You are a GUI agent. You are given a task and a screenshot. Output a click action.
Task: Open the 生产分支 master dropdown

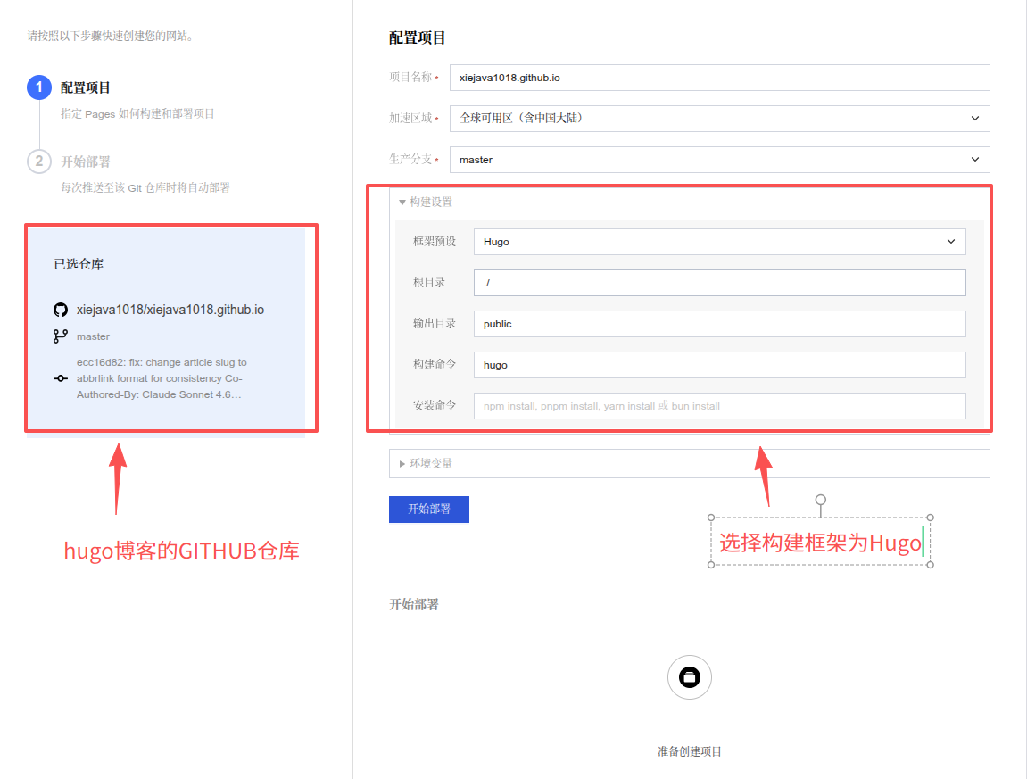tap(719, 160)
